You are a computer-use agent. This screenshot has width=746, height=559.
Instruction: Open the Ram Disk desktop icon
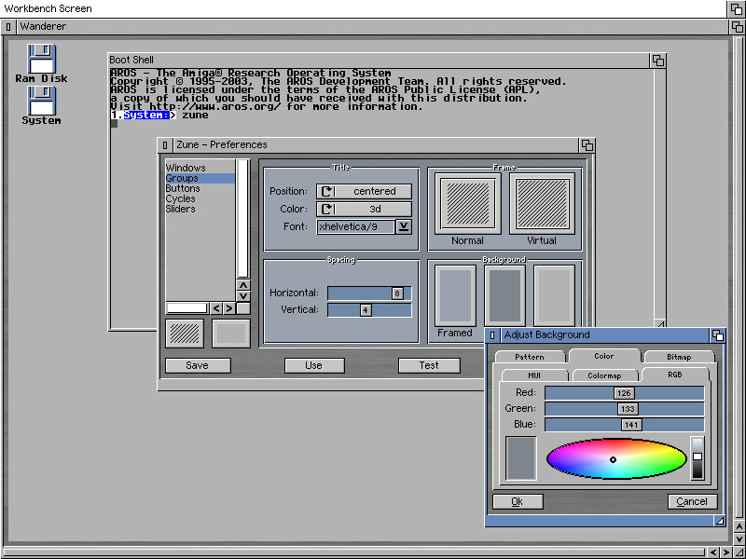tap(41, 63)
